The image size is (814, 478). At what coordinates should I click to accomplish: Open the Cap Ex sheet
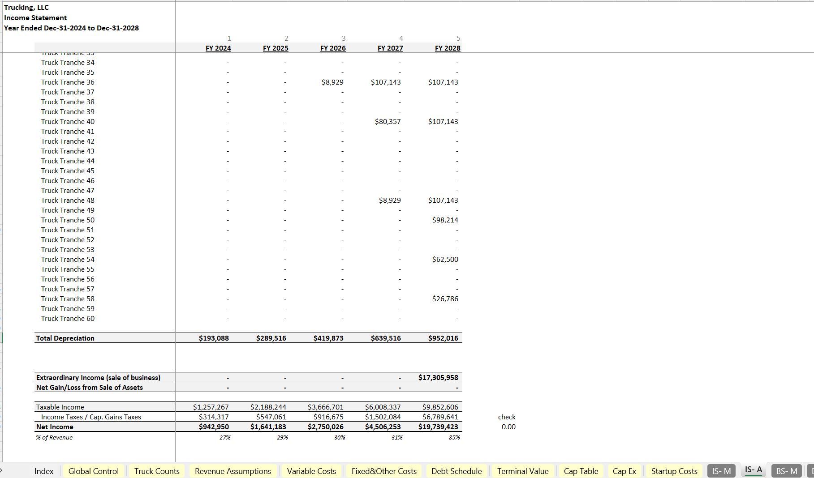tap(624, 471)
